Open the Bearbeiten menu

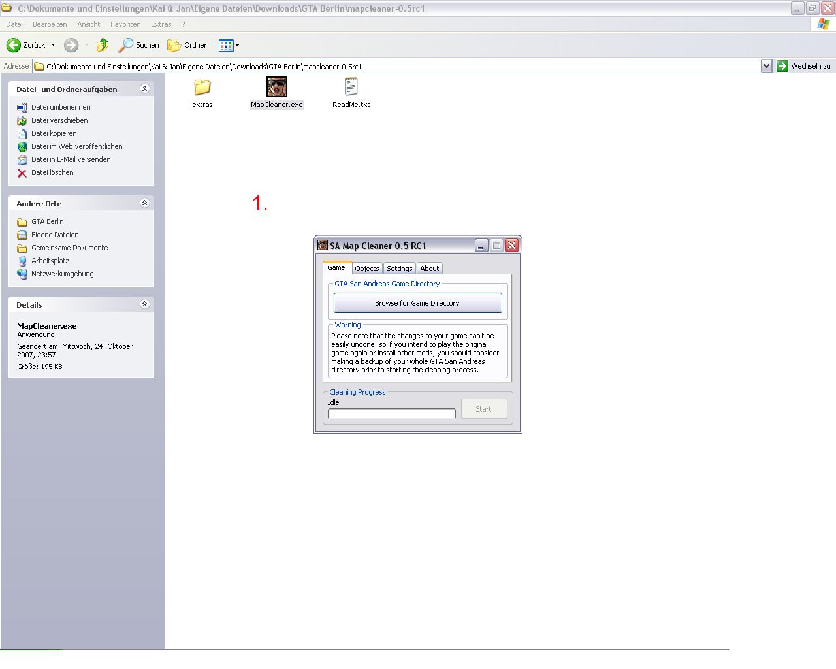[x=50, y=24]
